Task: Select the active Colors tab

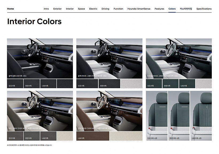Action: (172, 9)
